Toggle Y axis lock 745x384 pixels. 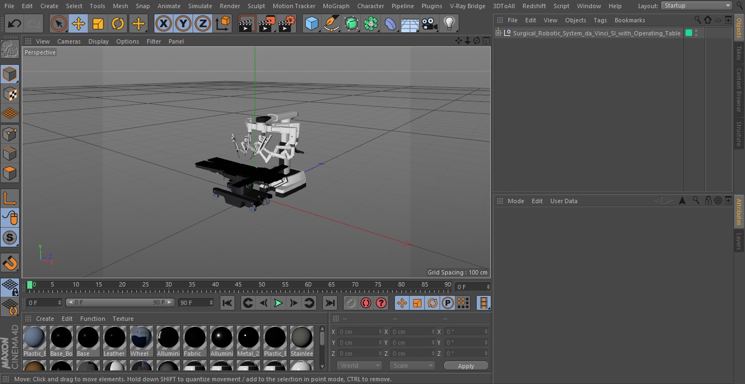tap(183, 23)
